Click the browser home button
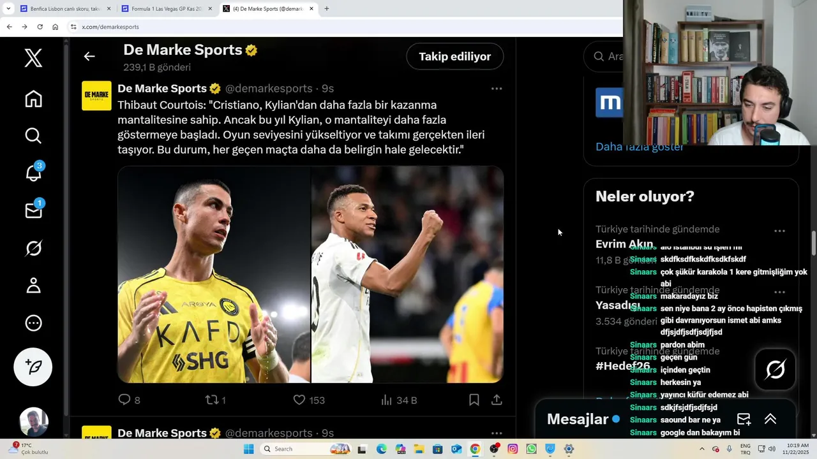The width and height of the screenshot is (817, 459). (x=56, y=27)
